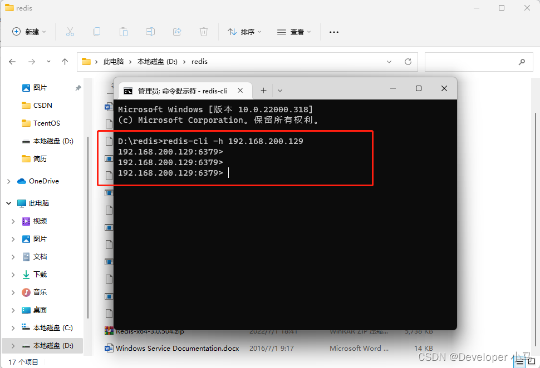This screenshot has height=368, width=540.
Task: Open address bar history dropdown chevron
Action: coord(389,62)
